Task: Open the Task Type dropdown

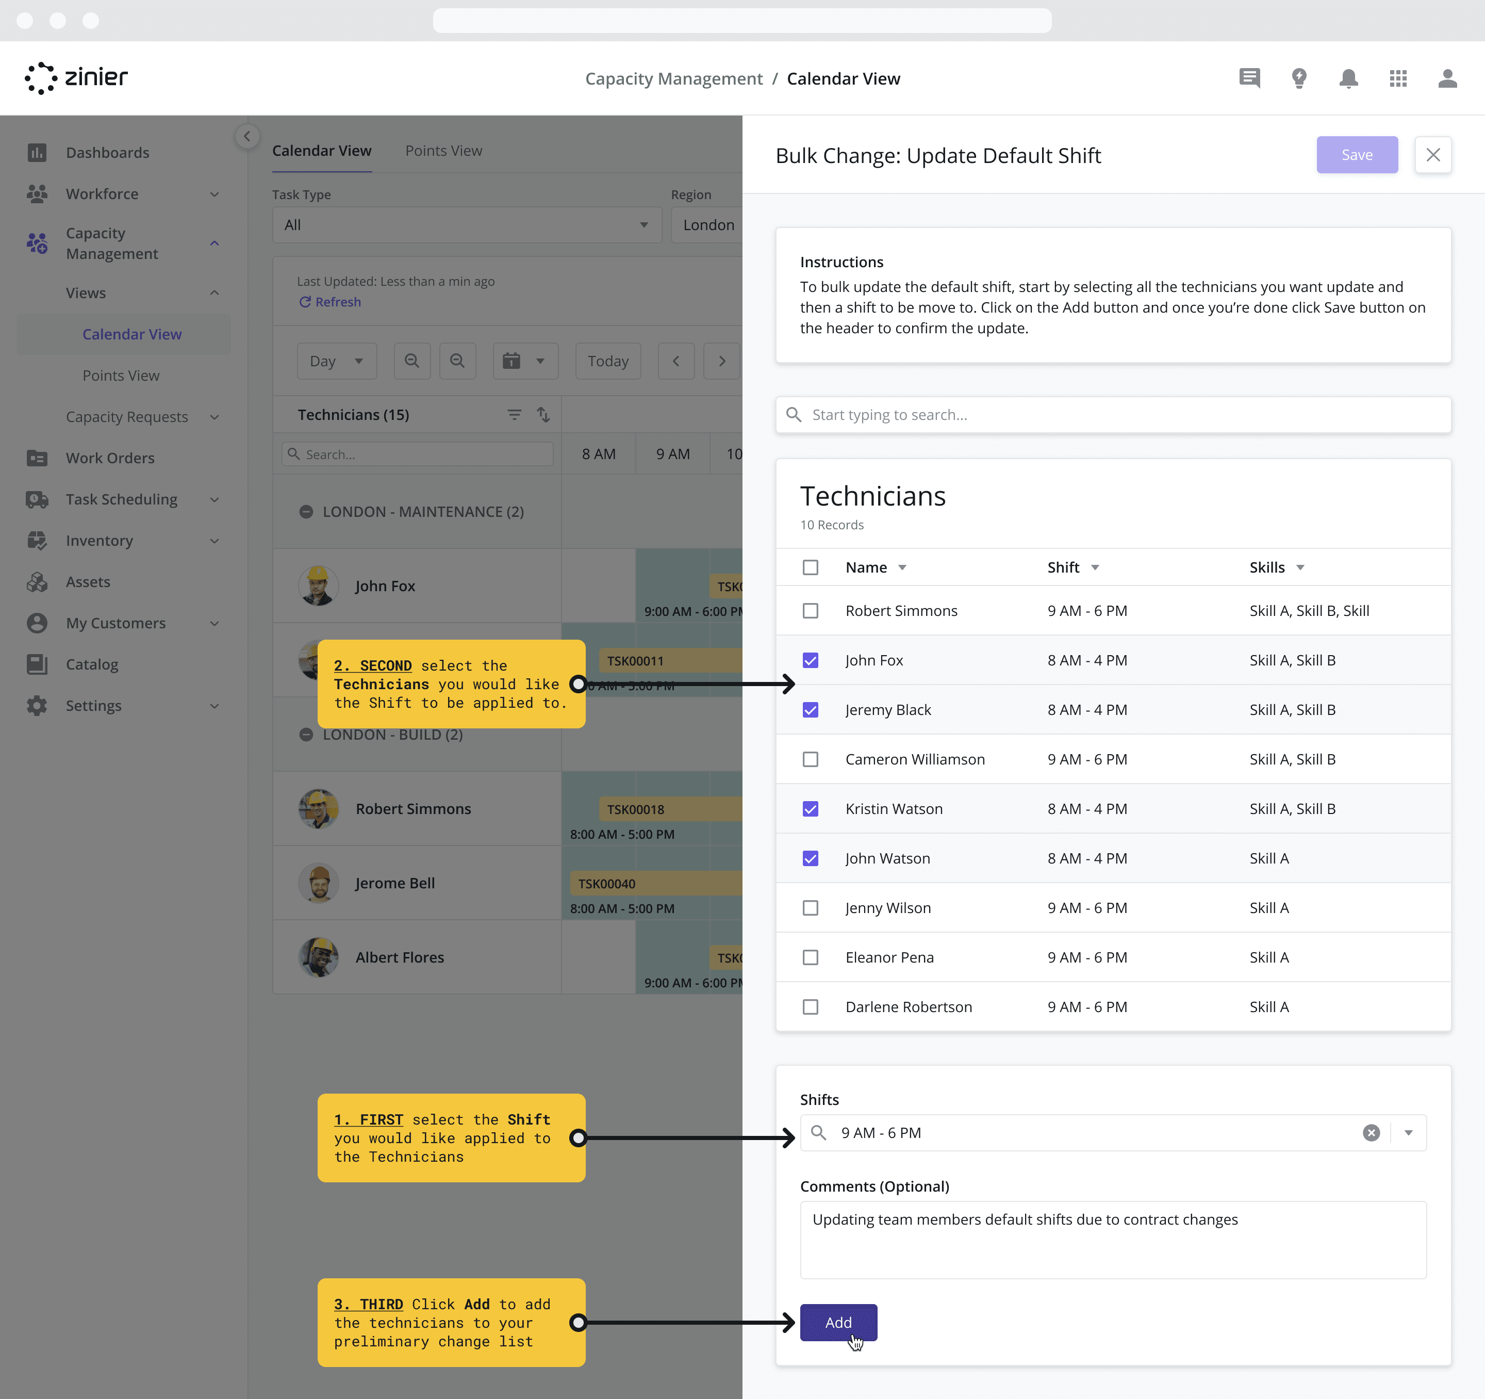Action: pos(467,225)
